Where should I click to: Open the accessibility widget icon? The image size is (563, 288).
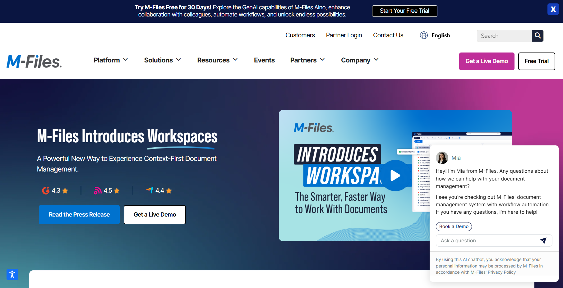(x=12, y=274)
